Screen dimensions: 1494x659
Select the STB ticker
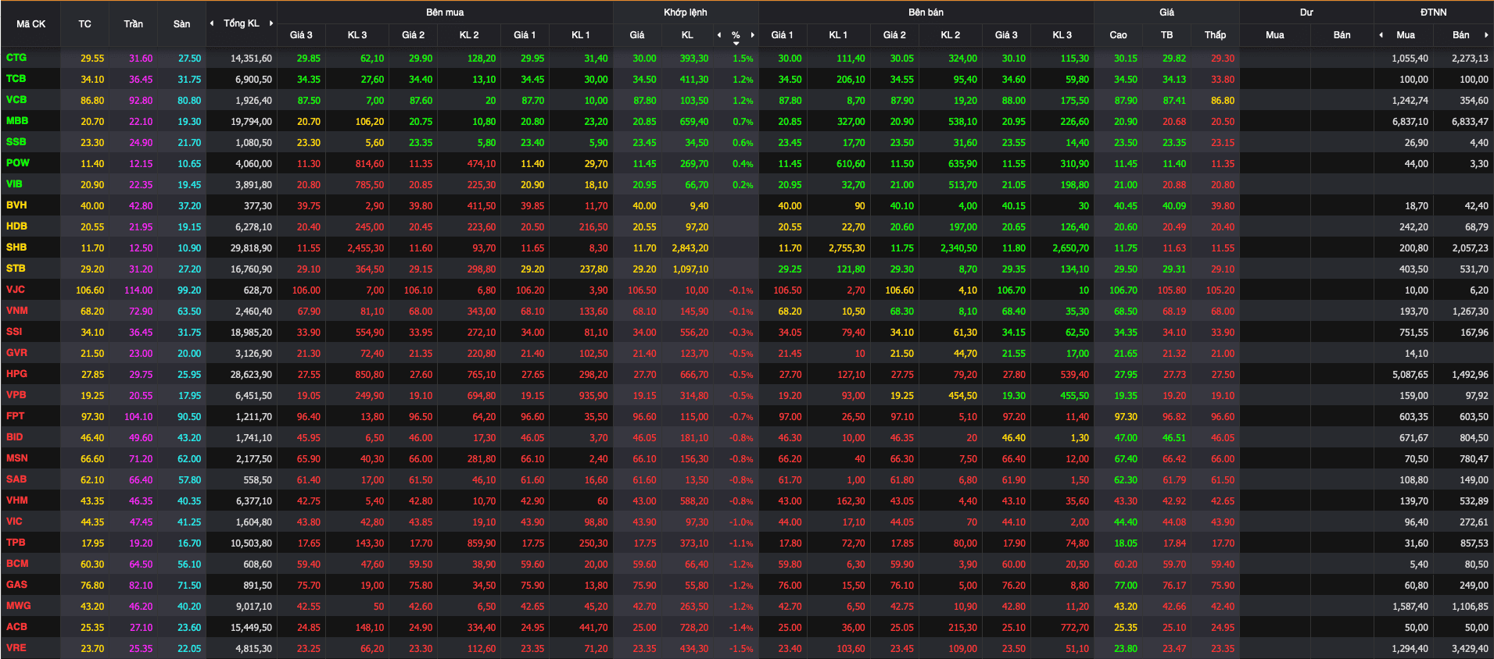[x=16, y=269]
